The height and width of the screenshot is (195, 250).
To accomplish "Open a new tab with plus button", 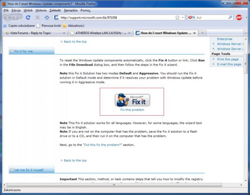I will click(202, 33).
